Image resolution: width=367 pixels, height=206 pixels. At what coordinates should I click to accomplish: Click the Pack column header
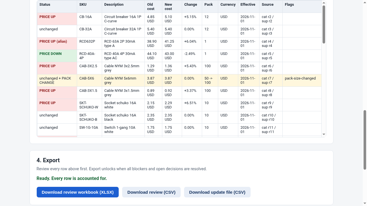coord(210,7)
